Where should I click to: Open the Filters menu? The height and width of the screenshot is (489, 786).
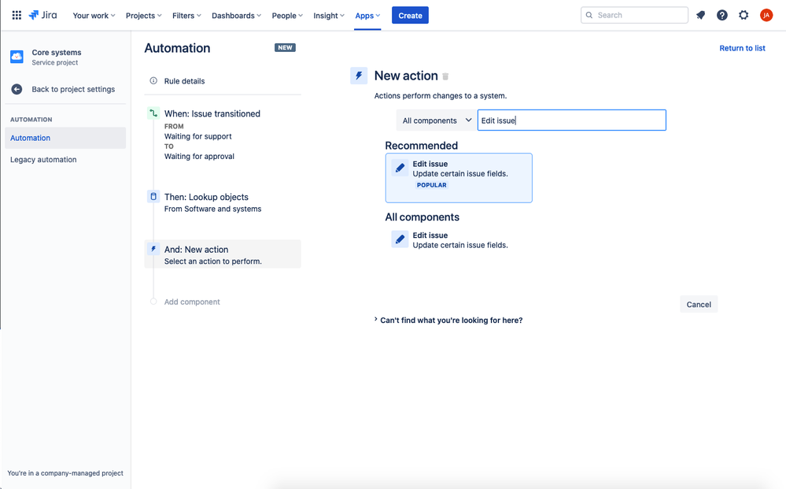click(186, 16)
